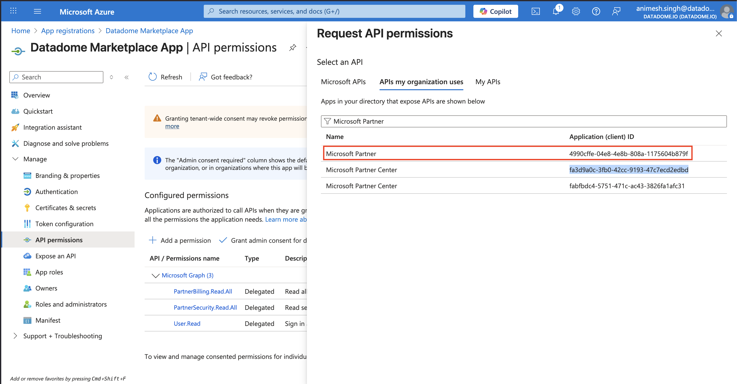This screenshot has height=384, width=737.
Task: Click the Got feedback icon
Action: [x=203, y=77]
